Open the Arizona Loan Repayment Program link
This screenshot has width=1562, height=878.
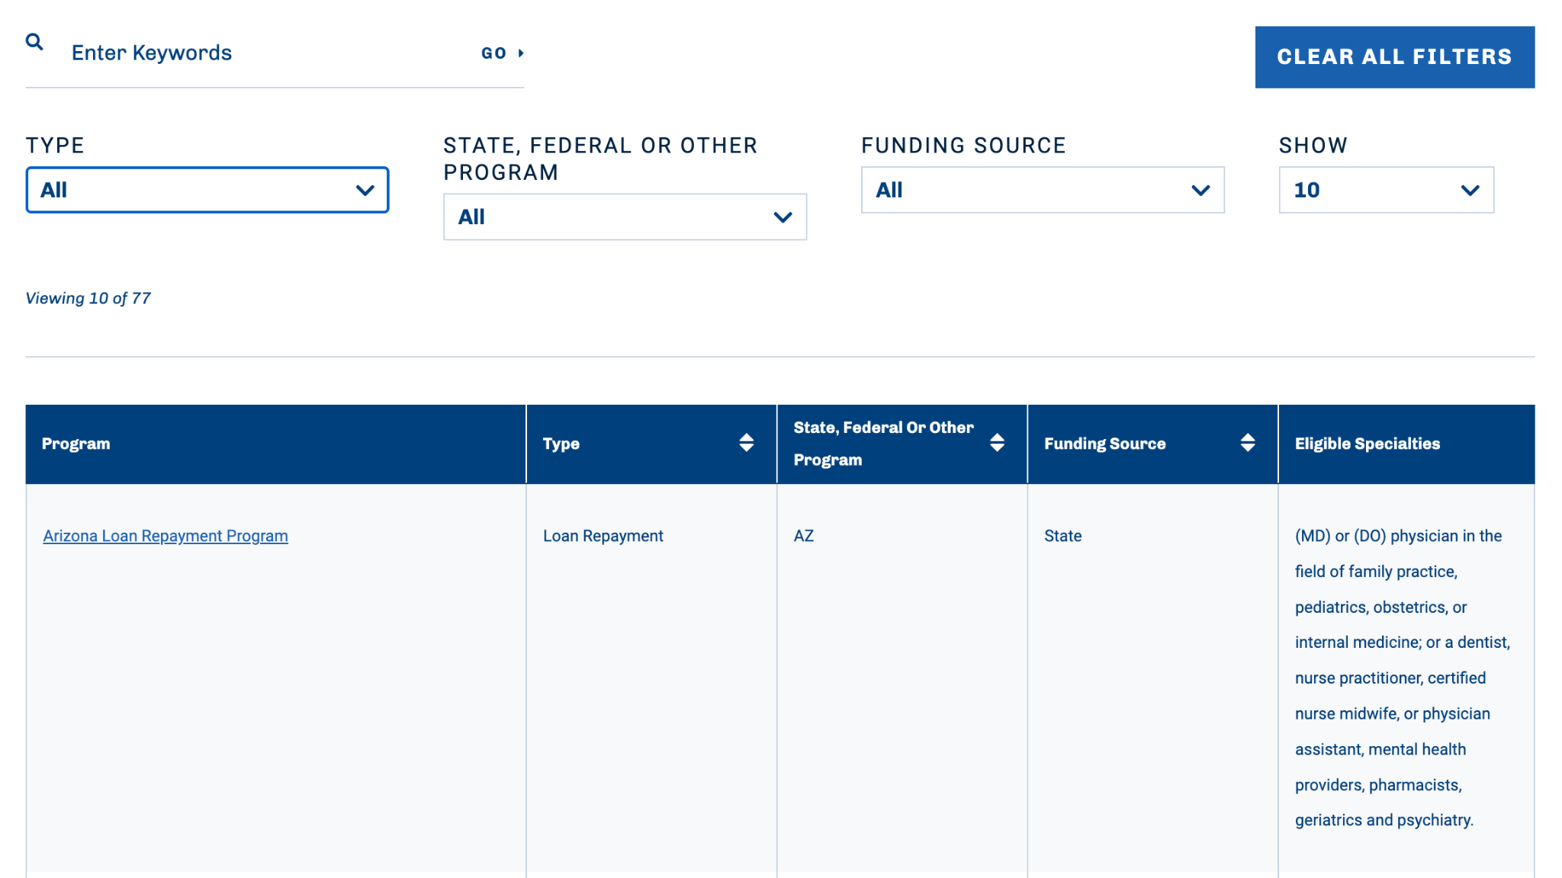166,536
